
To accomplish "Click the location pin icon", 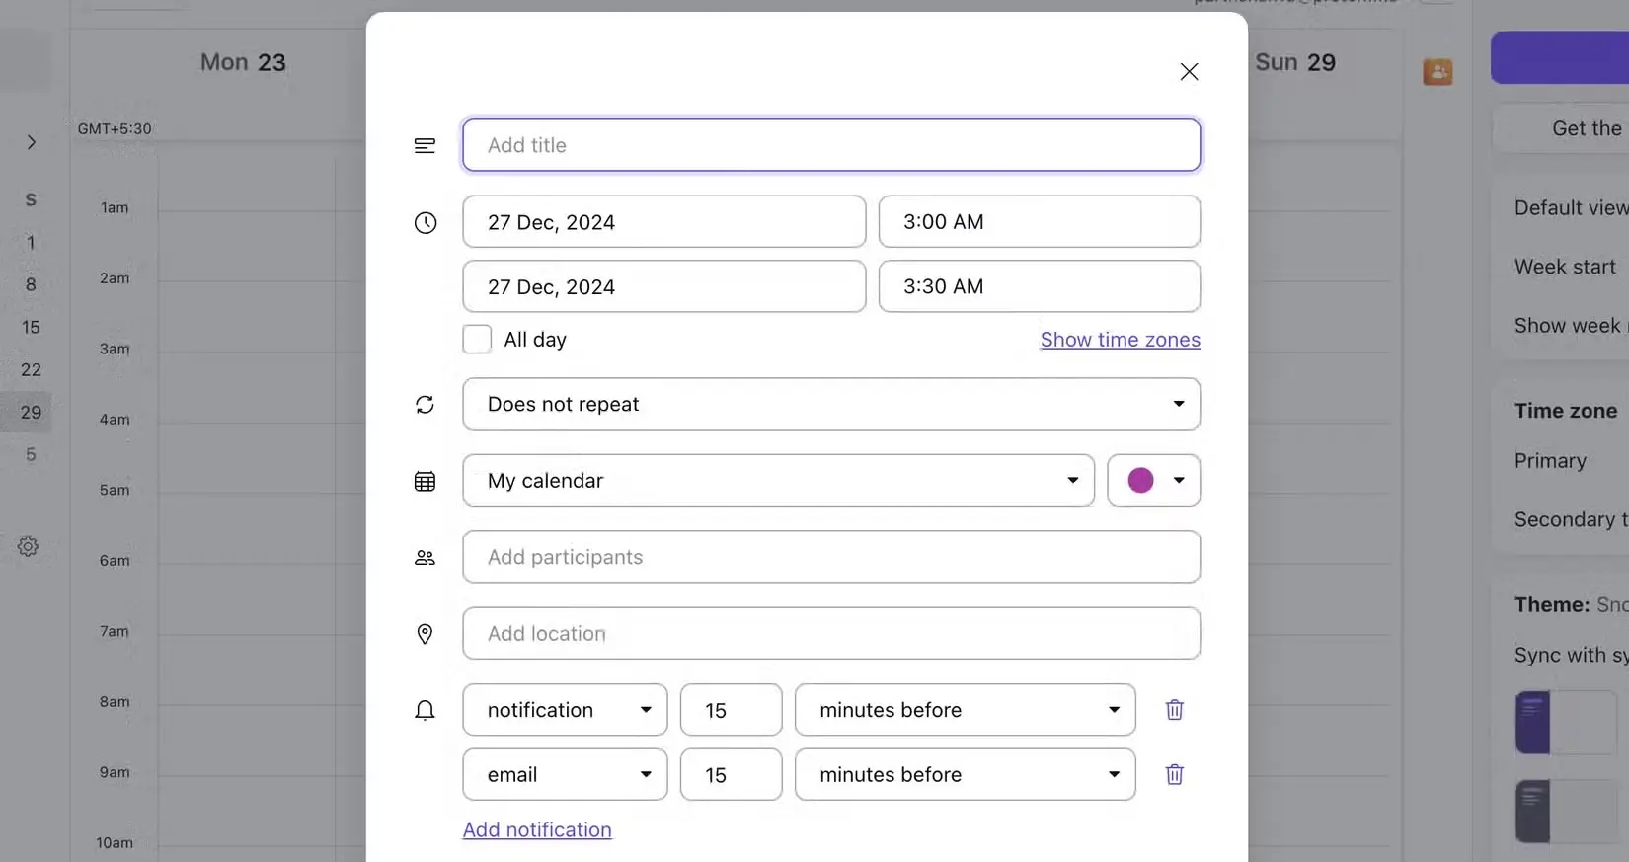I will 425,634.
